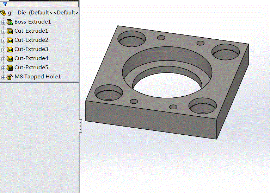Select the Cut-Extrude5 label
Image resolution: width=270 pixels, height=193 pixels.
(31, 67)
